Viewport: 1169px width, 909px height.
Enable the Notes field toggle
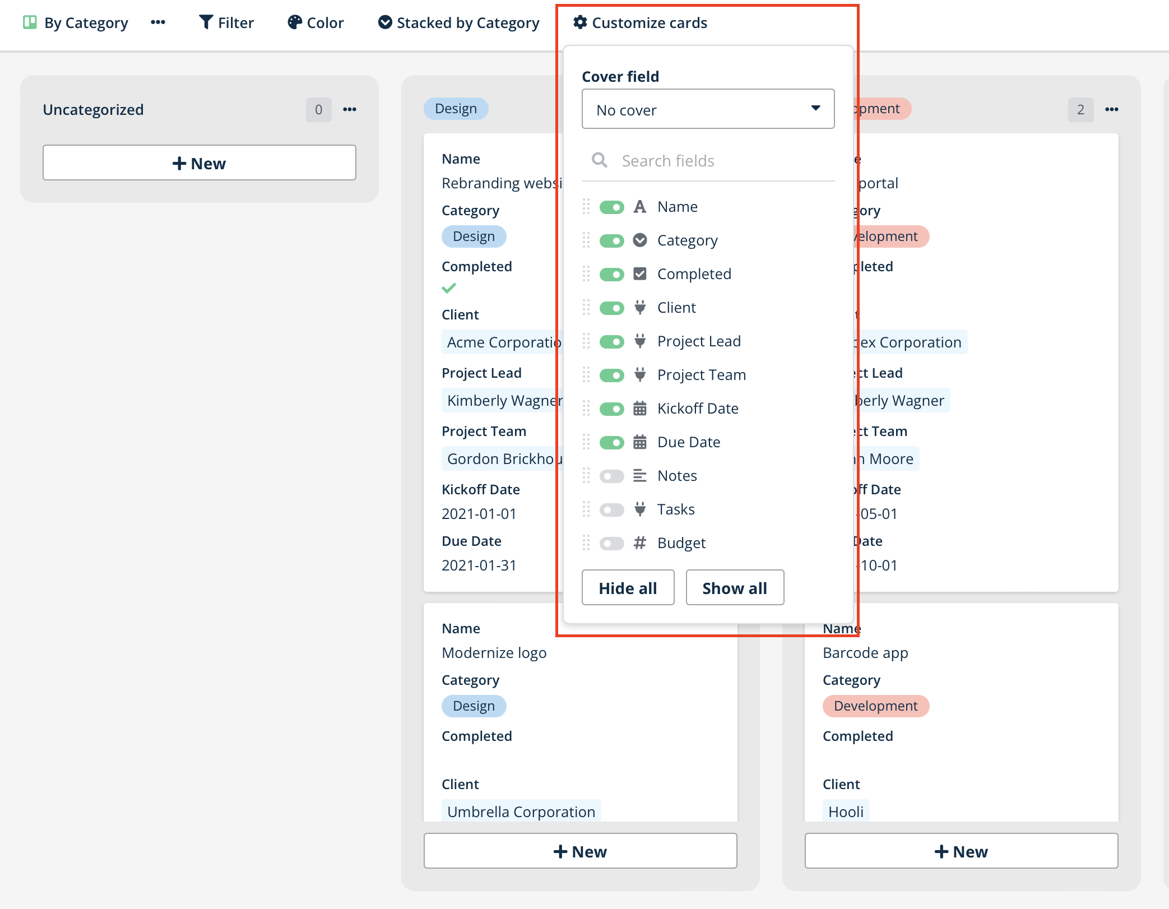click(611, 476)
